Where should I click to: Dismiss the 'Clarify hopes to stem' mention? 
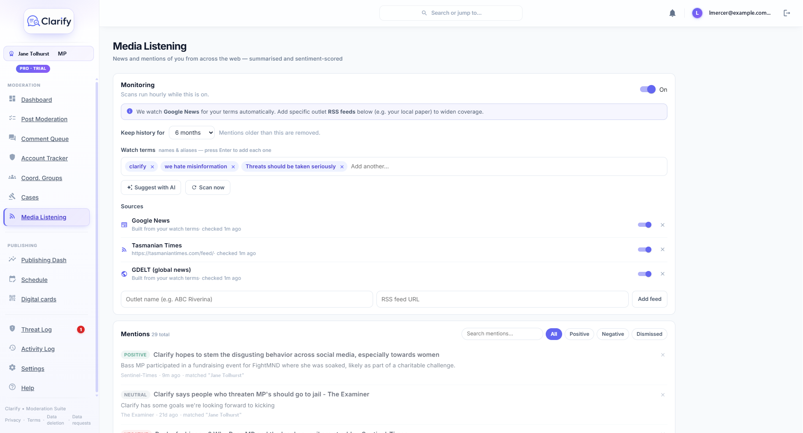pos(663,355)
